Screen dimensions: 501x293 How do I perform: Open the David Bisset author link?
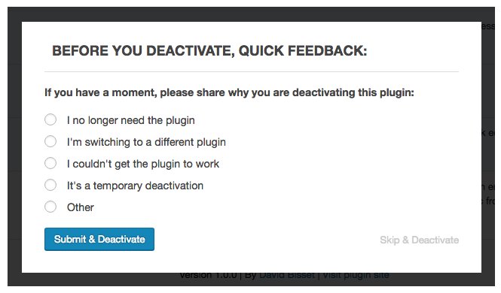pos(286,275)
